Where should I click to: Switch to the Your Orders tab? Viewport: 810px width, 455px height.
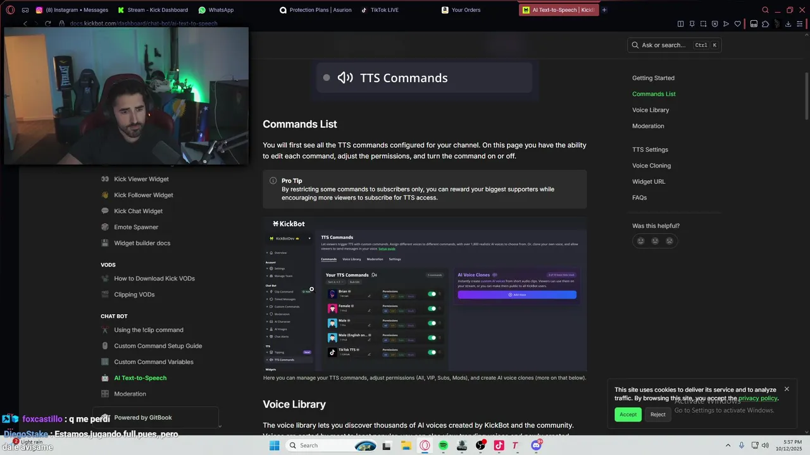461,10
